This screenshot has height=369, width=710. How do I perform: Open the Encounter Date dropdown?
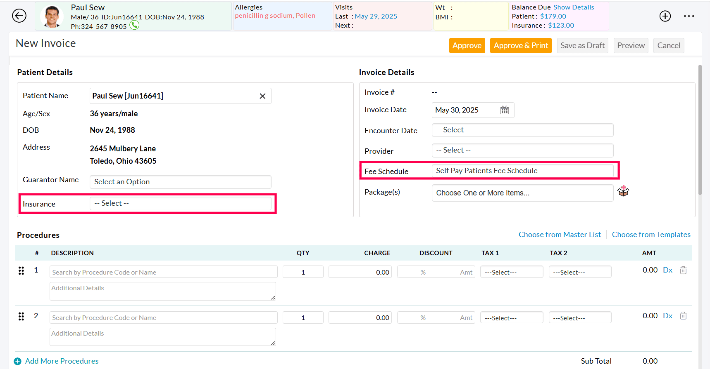[x=522, y=130]
